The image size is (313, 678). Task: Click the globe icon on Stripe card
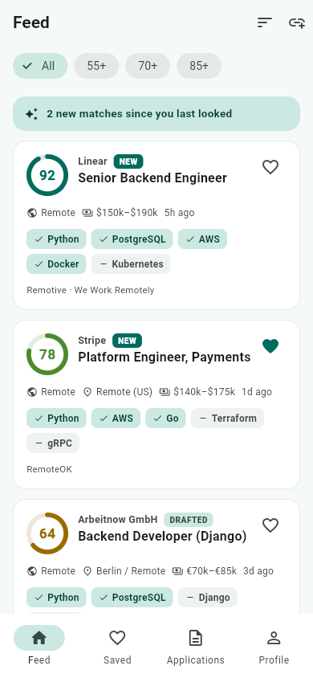pos(31,392)
